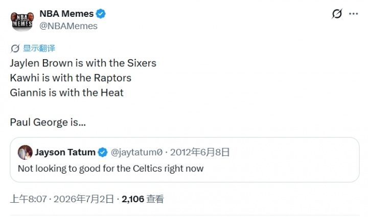The height and width of the screenshot is (217, 368).
Task: Click Jayson Tatum's verified badge
Action: tap(103, 152)
